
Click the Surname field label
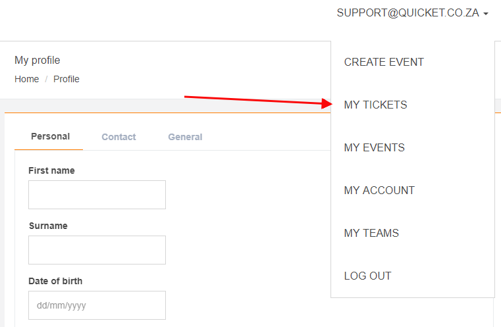click(48, 226)
